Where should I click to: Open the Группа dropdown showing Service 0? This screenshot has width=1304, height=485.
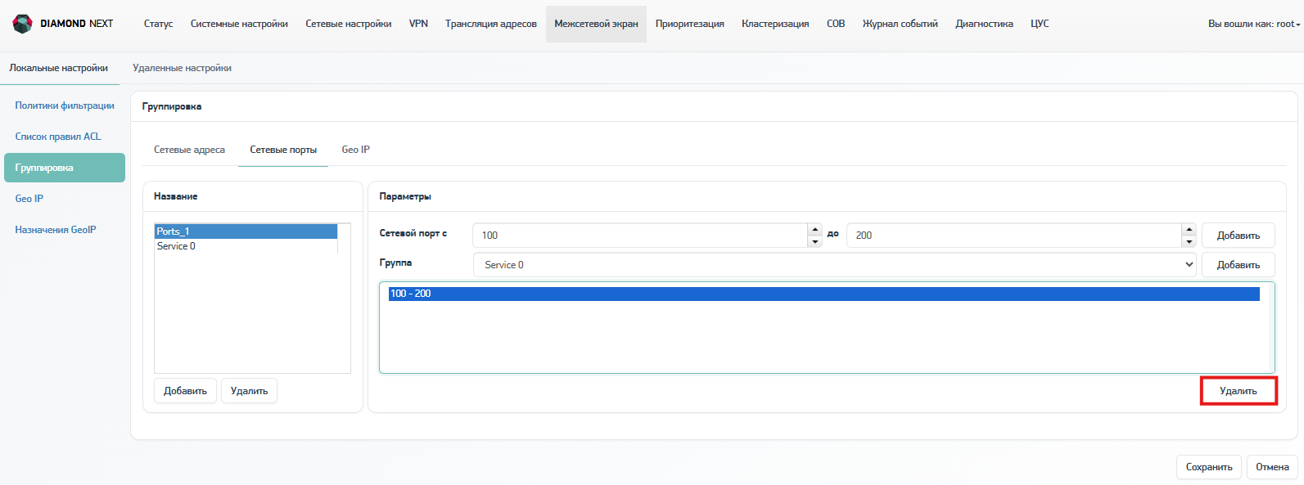pos(835,265)
